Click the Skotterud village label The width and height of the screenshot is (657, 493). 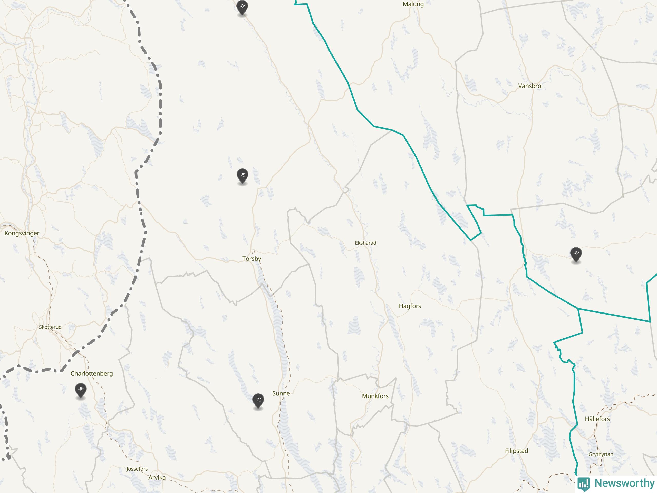click(50, 327)
